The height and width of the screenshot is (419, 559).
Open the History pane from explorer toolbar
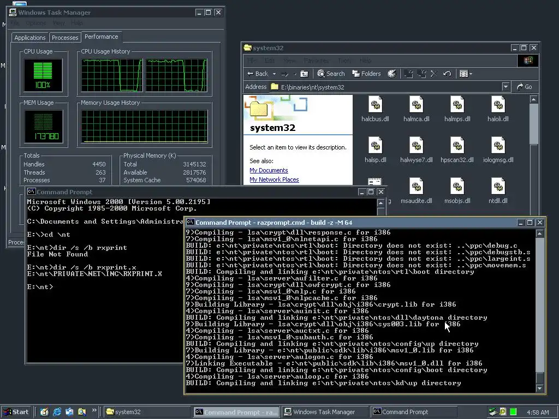coord(391,74)
